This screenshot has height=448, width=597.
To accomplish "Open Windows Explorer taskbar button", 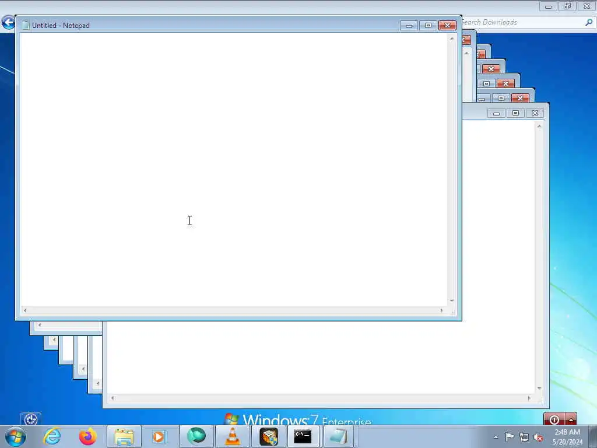I will point(124,436).
